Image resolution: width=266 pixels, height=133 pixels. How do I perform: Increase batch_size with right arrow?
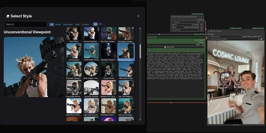201,30
